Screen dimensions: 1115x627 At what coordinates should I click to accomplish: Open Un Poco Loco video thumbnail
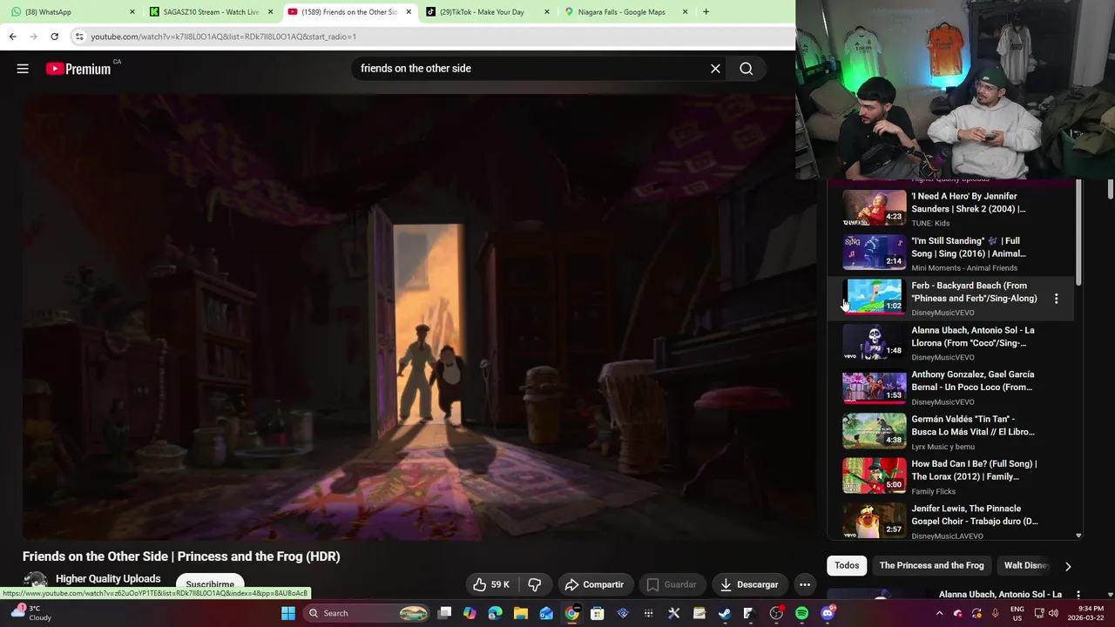[x=874, y=387]
